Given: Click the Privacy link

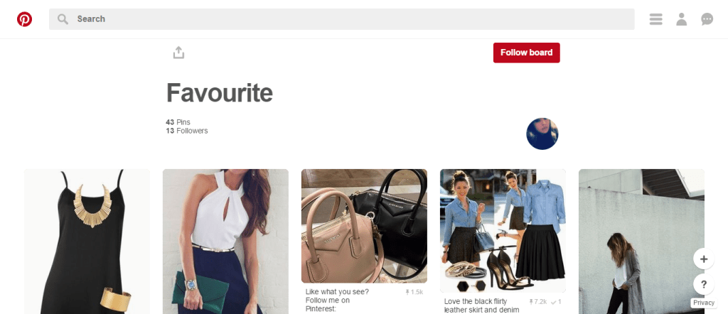Looking at the screenshot, I should tap(703, 303).
